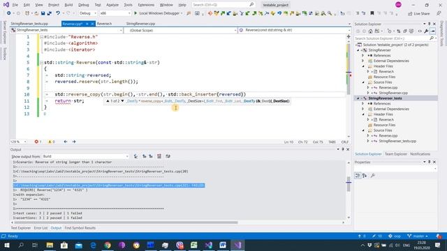Collapse the StringReverser project node
This screenshot has width=447, height=251.
pos(358,50)
